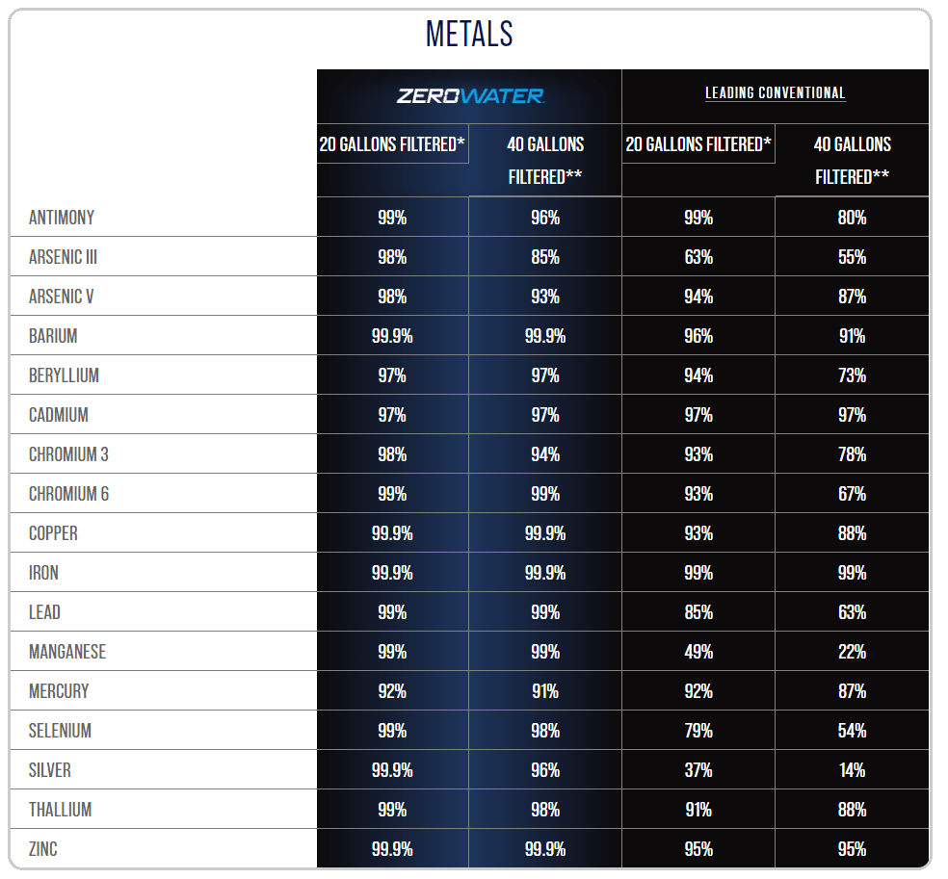Select ZeroWater 40 Gallons Filtered column header
Screen dimensions: 948x879
tap(545, 160)
